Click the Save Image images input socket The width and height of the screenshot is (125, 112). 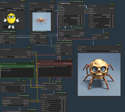click(78, 49)
